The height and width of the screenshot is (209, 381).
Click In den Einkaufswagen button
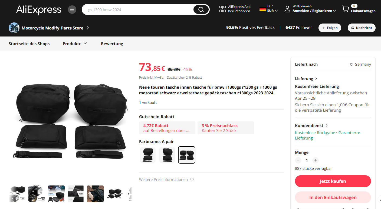333,197
